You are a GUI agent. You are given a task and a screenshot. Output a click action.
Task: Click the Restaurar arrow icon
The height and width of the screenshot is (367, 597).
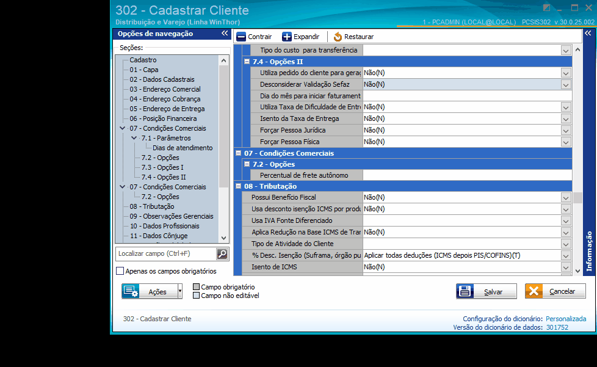[338, 37]
